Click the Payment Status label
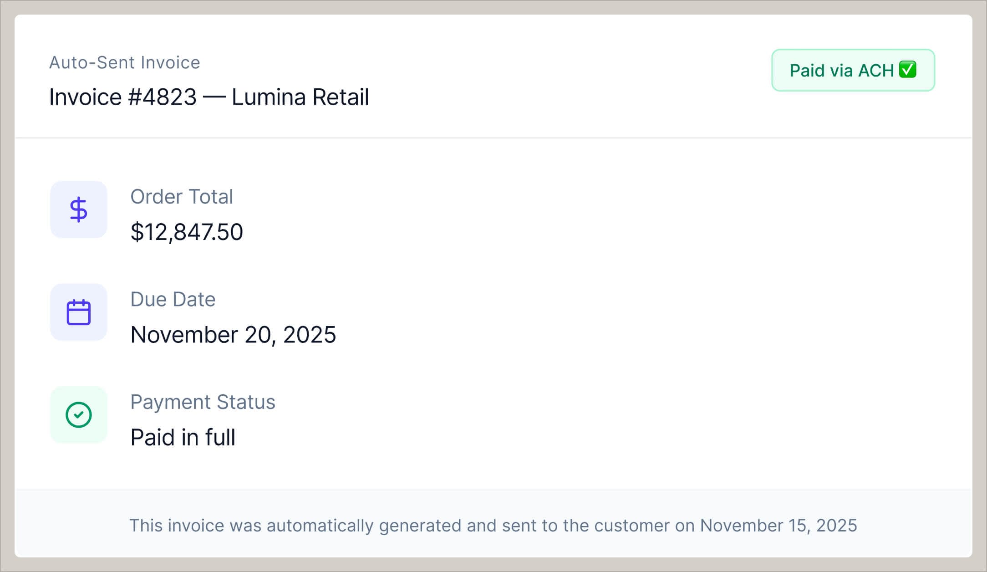Image resolution: width=987 pixels, height=572 pixels. pos(203,402)
